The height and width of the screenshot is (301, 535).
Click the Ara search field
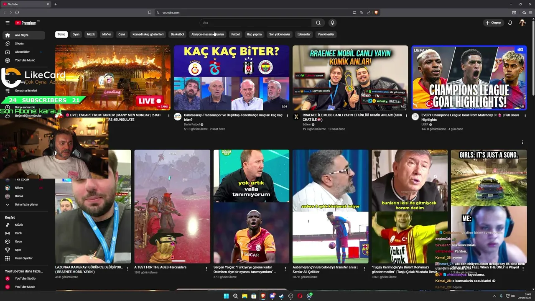point(255,23)
